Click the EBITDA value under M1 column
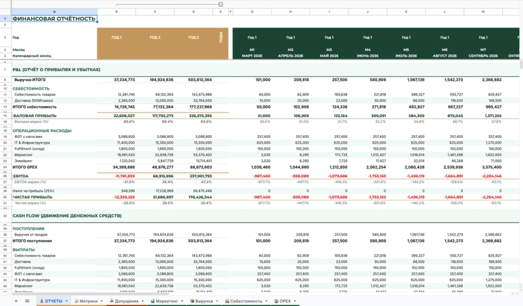Viewport: 523px width, 306px height. point(261,176)
